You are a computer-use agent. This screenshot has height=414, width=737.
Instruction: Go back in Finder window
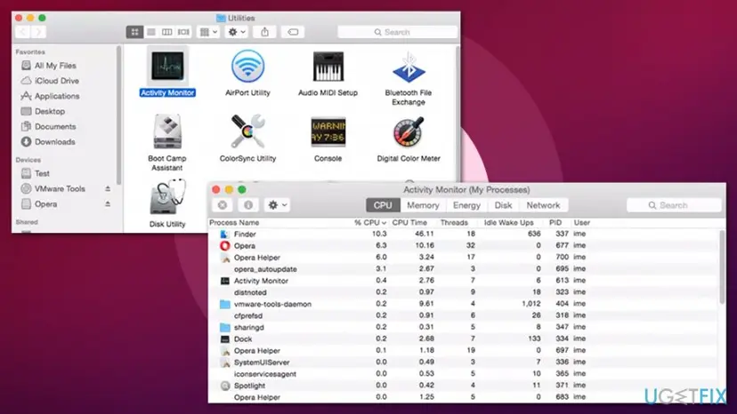coord(22,32)
